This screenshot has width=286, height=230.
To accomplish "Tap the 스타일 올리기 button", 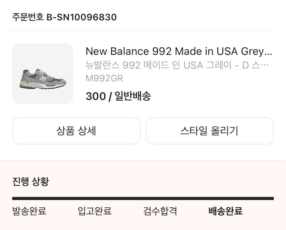I will point(210,131).
